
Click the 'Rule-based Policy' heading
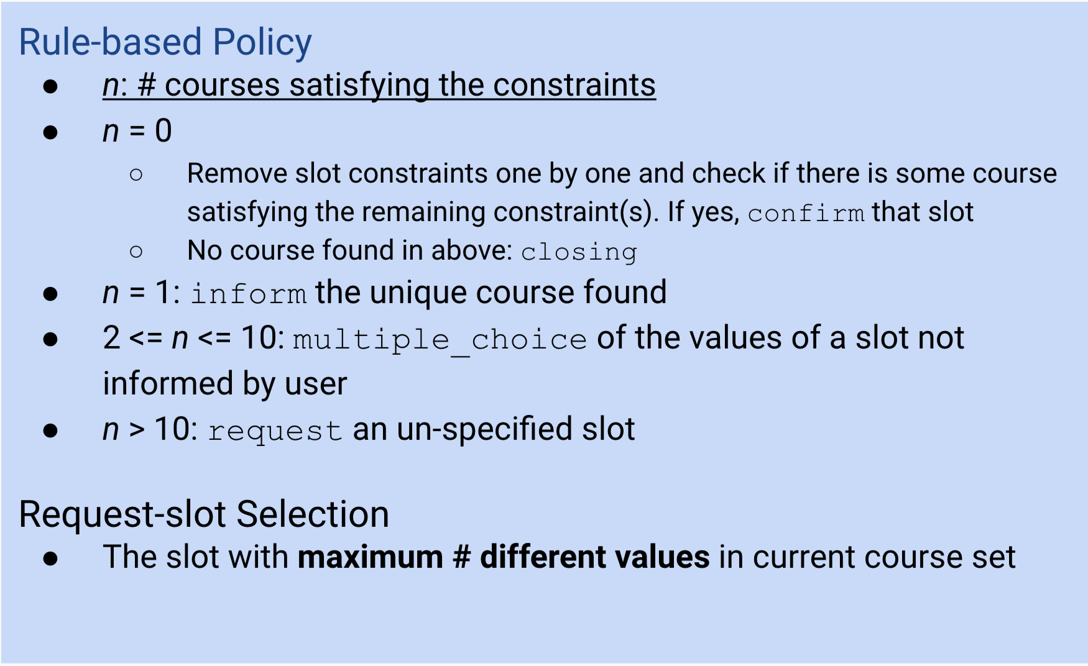165,42
